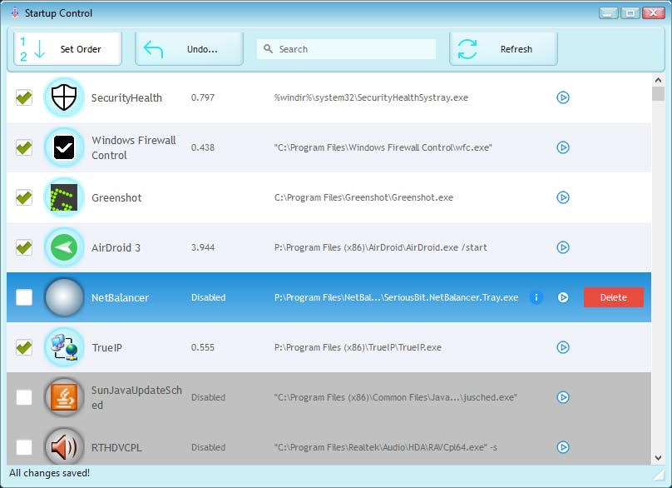This screenshot has width=672, height=488.
Task: Click NetBalancer's Disabled status text
Action: (x=208, y=297)
